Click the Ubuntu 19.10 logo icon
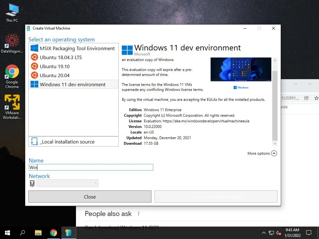The height and width of the screenshot is (239, 319). 34,66
